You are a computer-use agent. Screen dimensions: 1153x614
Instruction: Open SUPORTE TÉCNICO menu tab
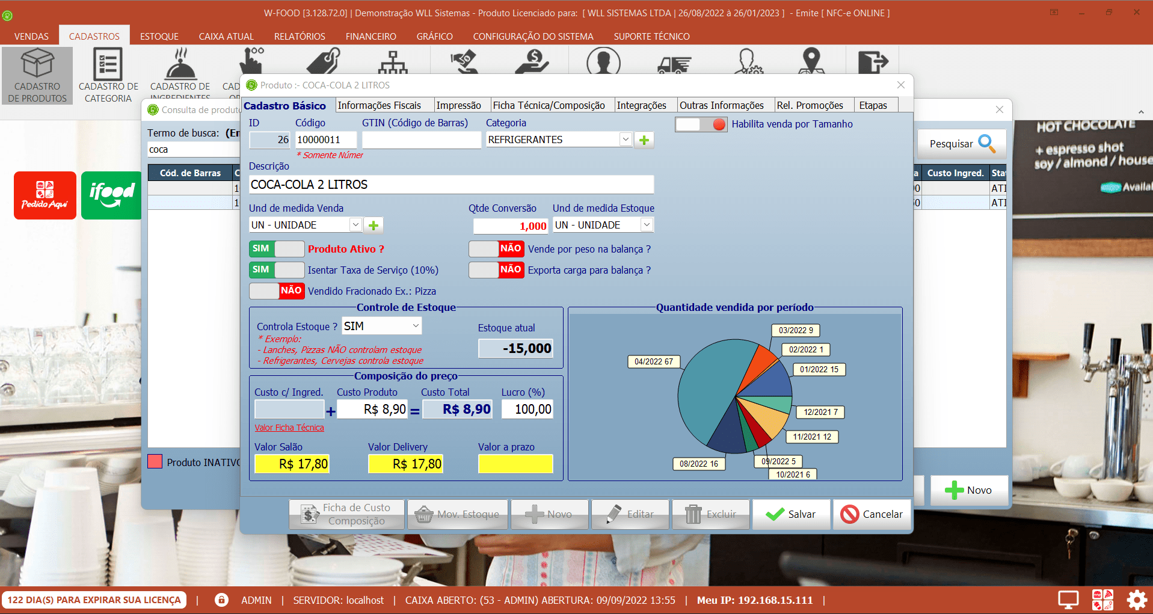tap(652, 36)
